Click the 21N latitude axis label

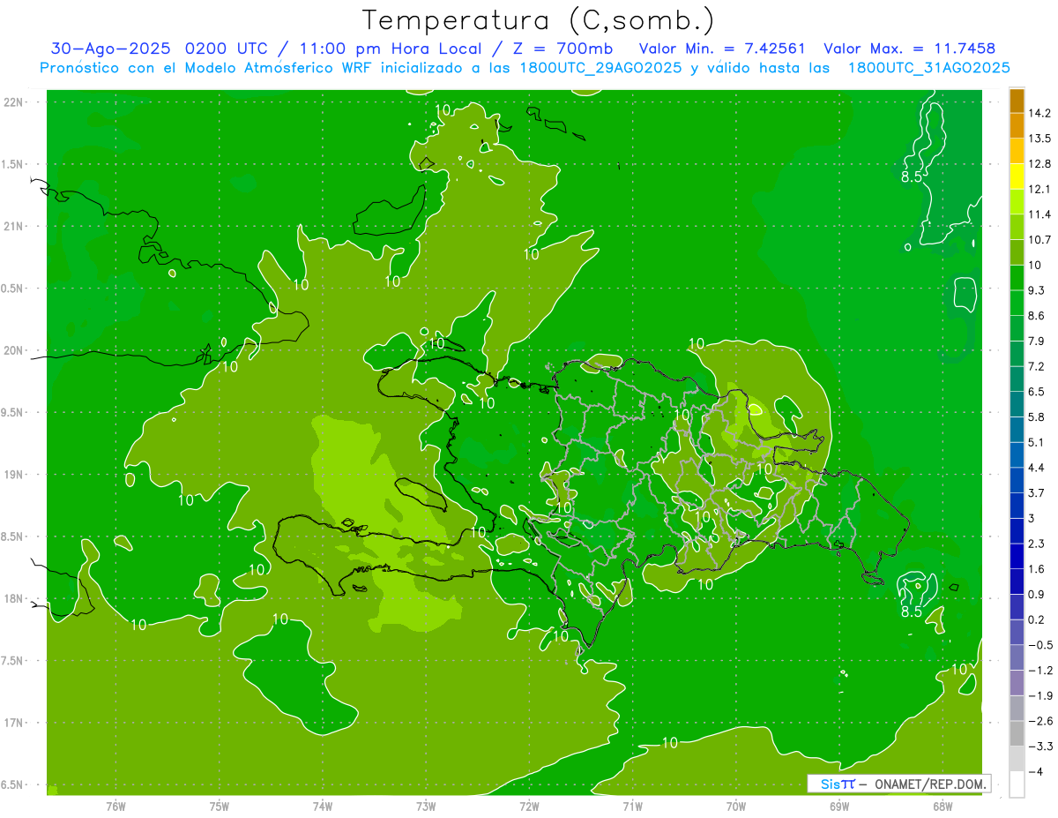(x=12, y=227)
